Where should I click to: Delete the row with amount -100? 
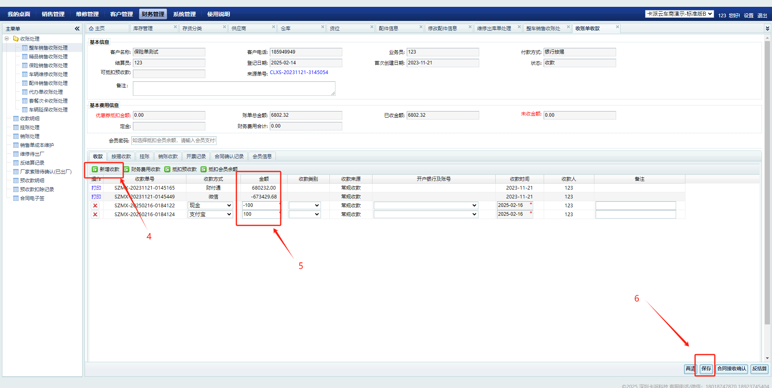click(x=95, y=206)
